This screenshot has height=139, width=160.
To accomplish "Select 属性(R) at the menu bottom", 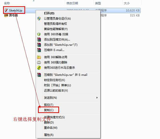I will pyautogui.click(x=49, y=135).
